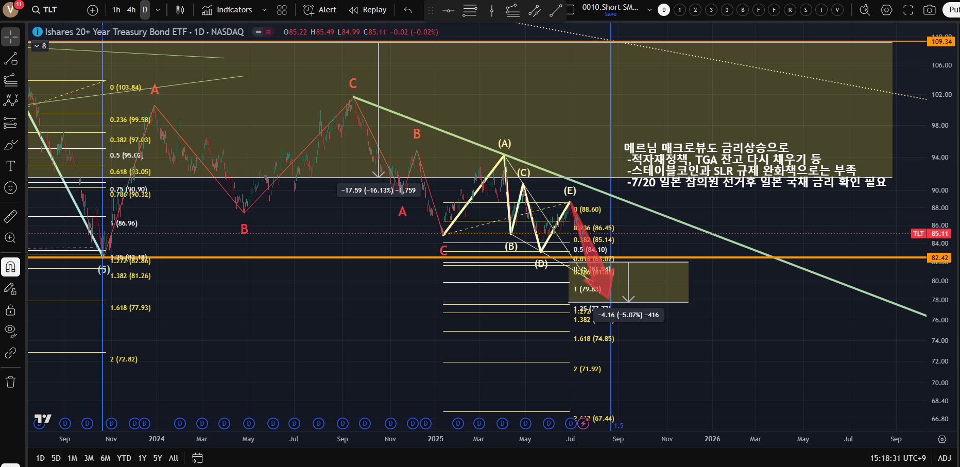
Task: Open layout name dropdown next to 0010.Short
Action: (649, 10)
